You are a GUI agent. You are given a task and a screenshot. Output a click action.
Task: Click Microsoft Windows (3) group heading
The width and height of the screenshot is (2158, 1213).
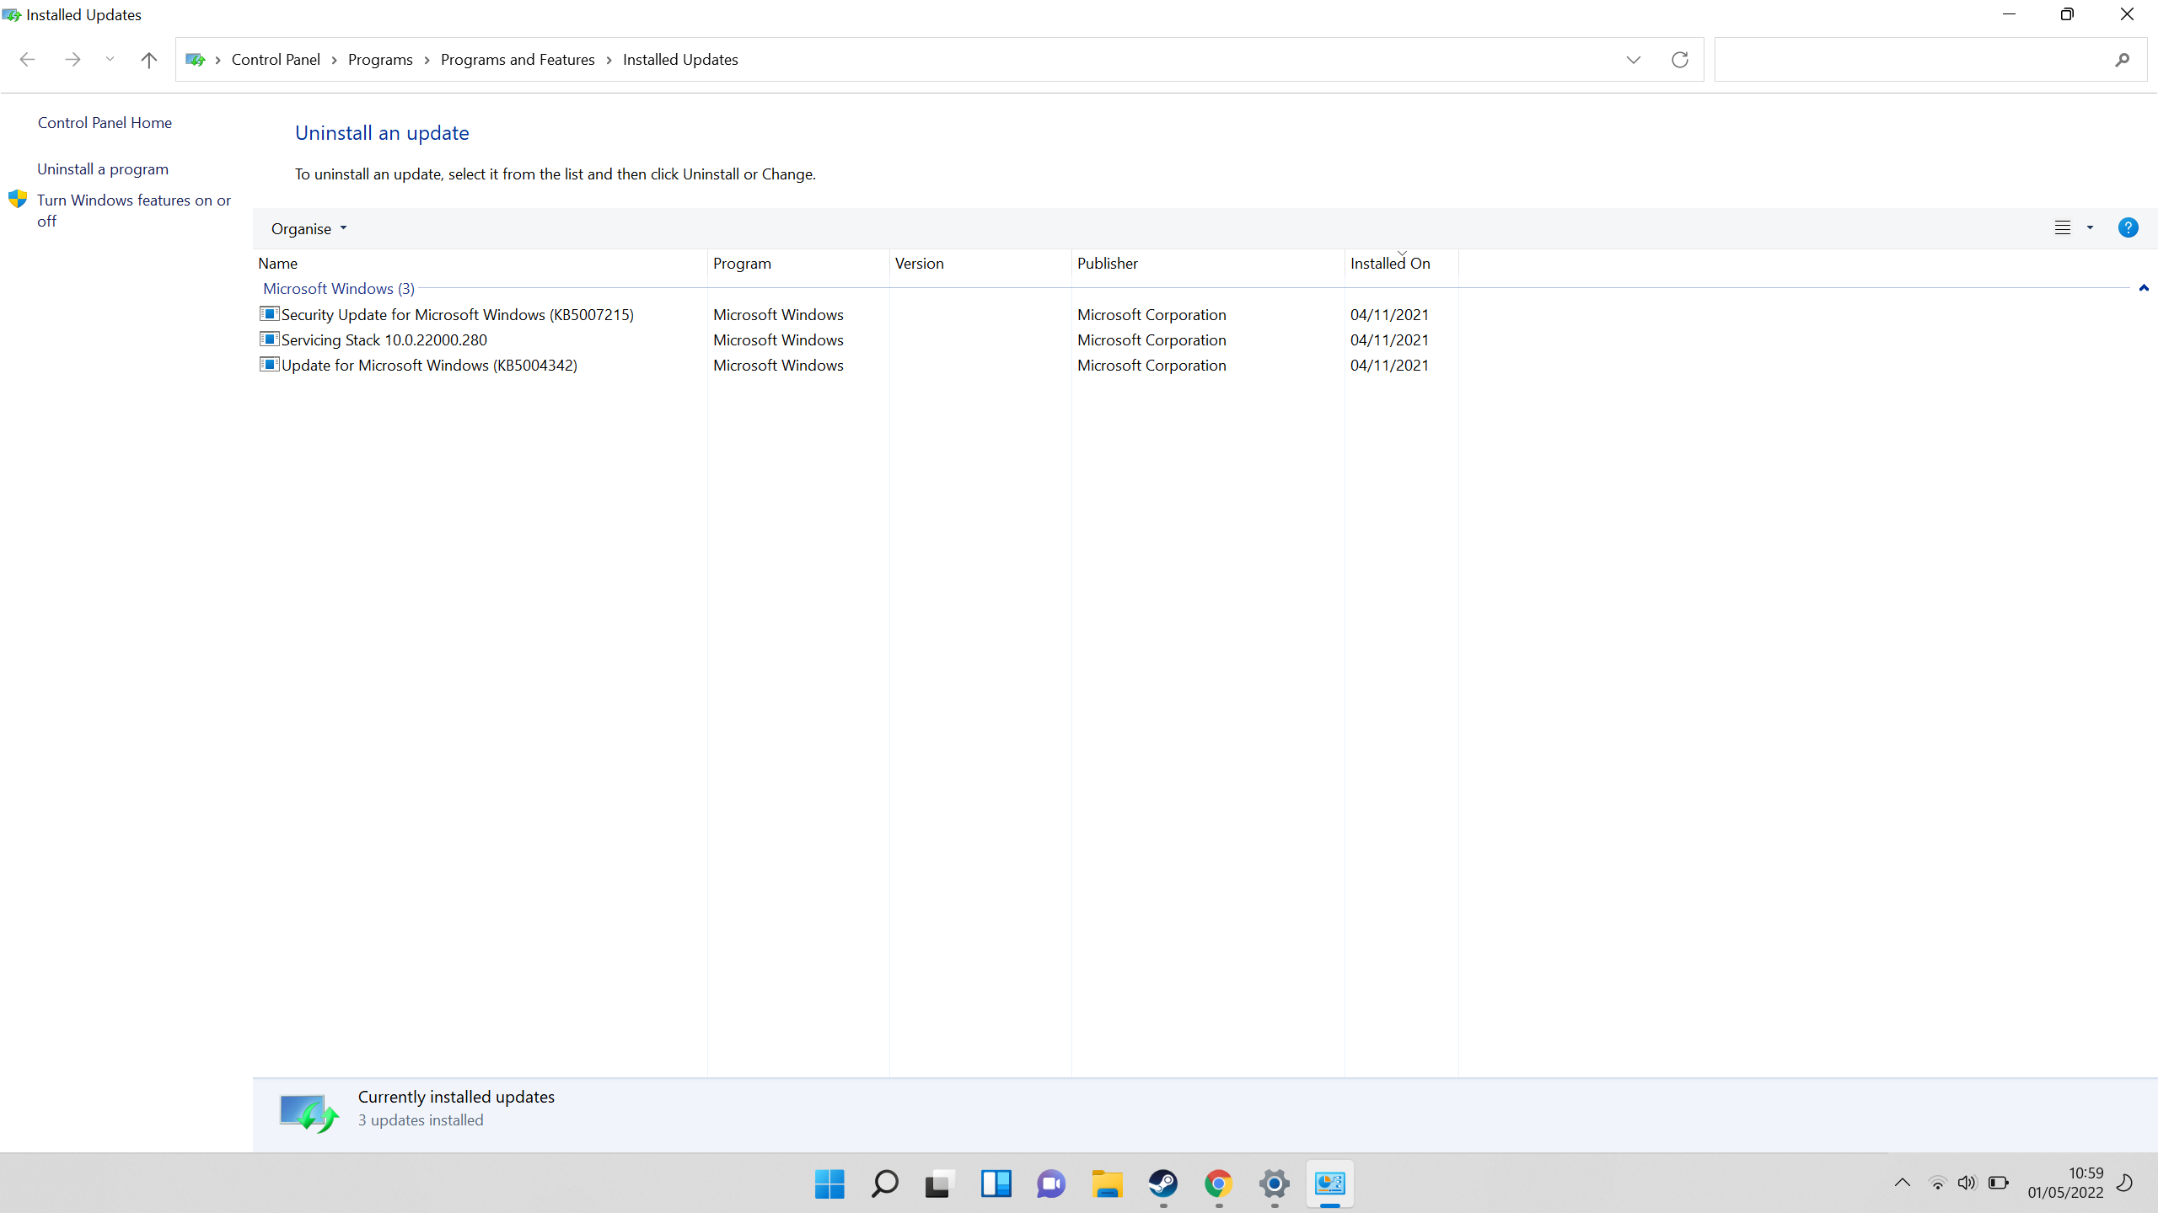[x=339, y=289]
